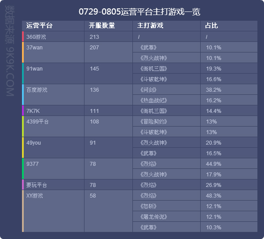The image size is (264, 239).
Task: Click the 19.3% share value
Action: pyautogui.click(x=213, y=69)
